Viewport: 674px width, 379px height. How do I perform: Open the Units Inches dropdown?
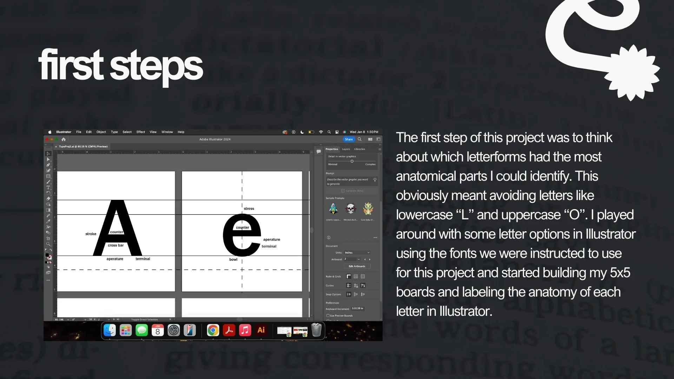click(357, 253)
